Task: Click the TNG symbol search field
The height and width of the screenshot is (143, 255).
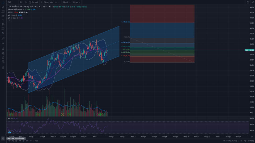Action: 12,2
